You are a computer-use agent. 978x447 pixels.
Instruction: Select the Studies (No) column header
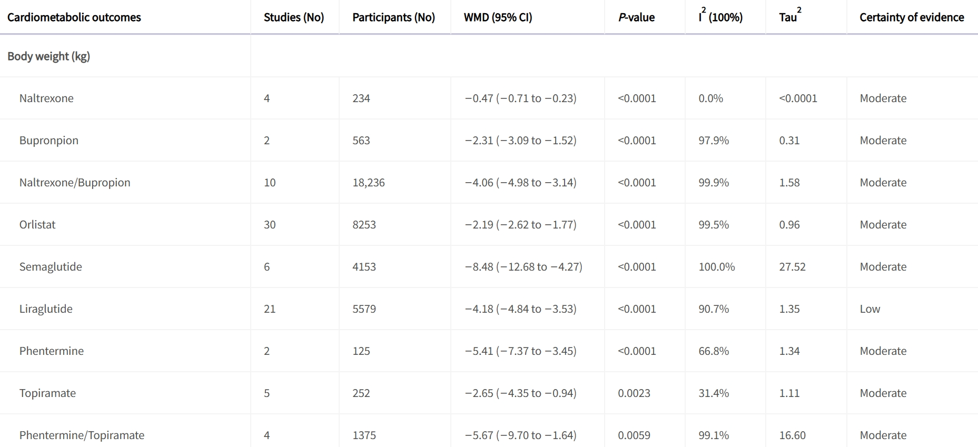pos(294,17)
